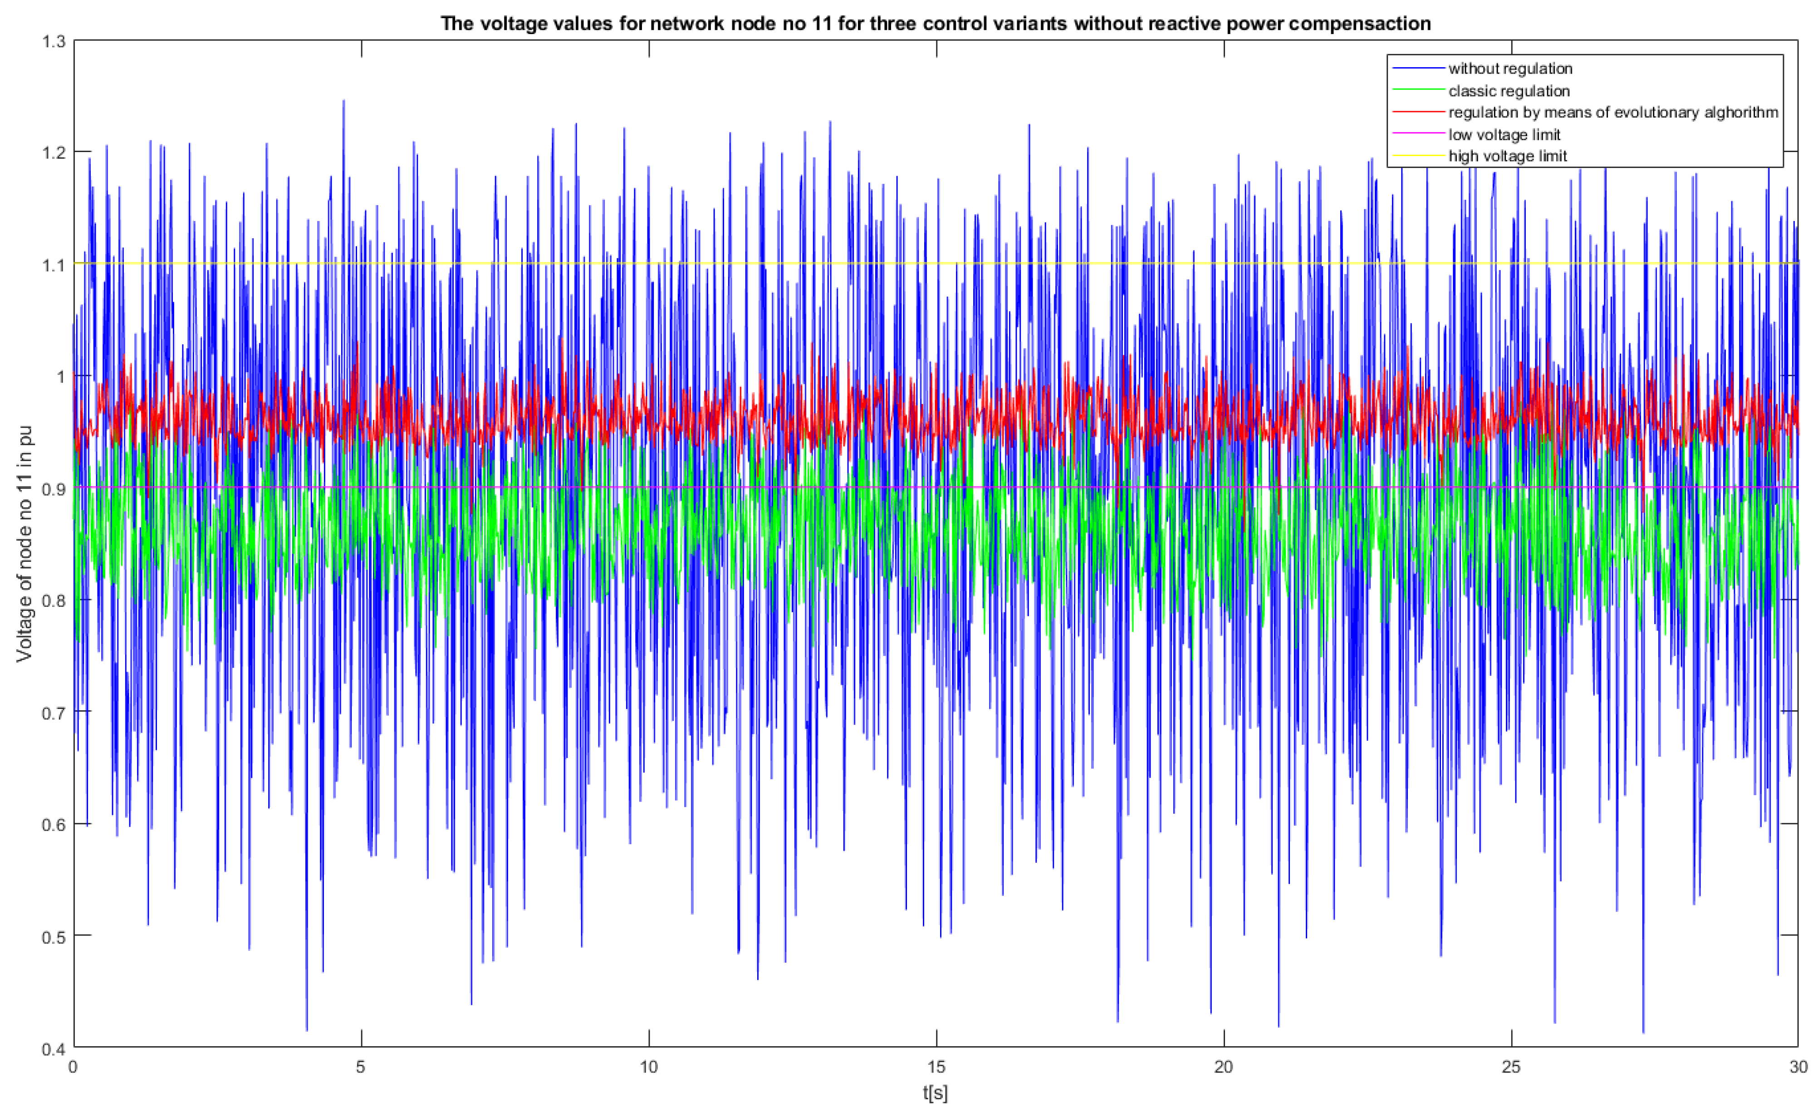The height and width of the screenshot is (1112, 1818).
Task: Click the 30 x-axis tick label
Action: click(1798, 1067)
